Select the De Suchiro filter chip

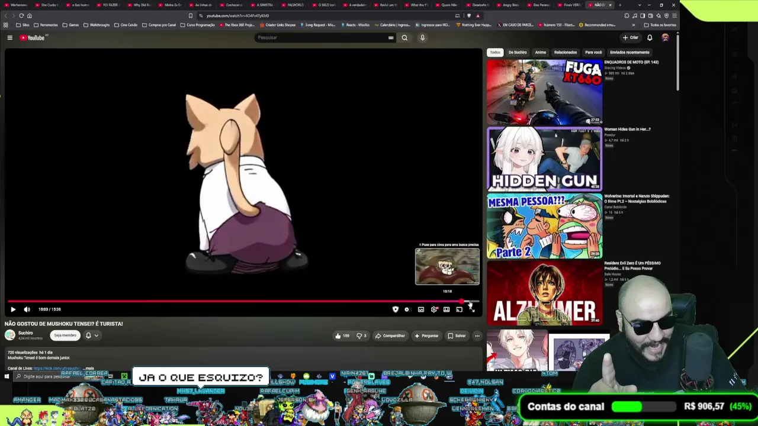(x=518, y=52)
